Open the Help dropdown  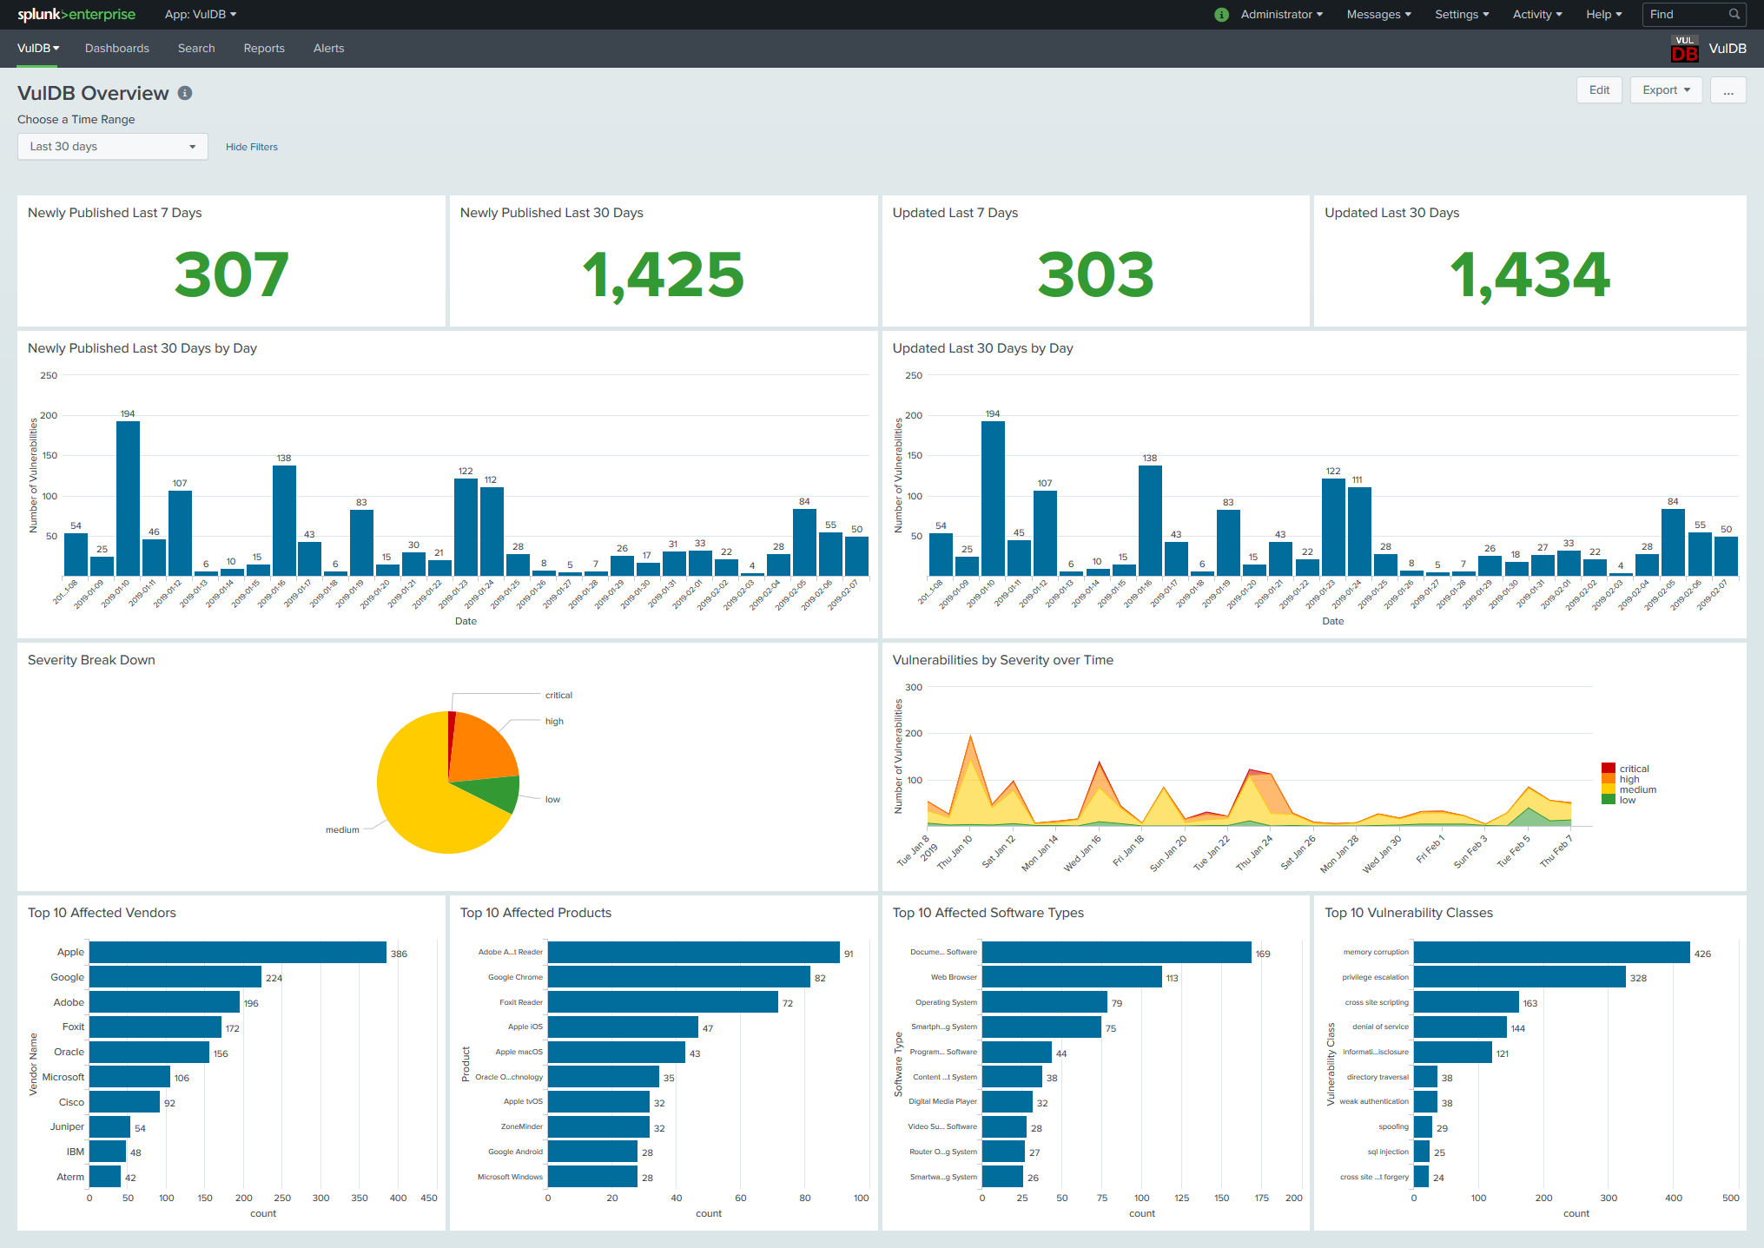click(x=1603, y=14)
